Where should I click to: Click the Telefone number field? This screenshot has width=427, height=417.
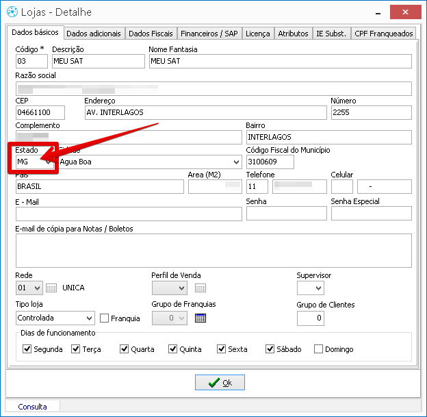tap(300, 186)
